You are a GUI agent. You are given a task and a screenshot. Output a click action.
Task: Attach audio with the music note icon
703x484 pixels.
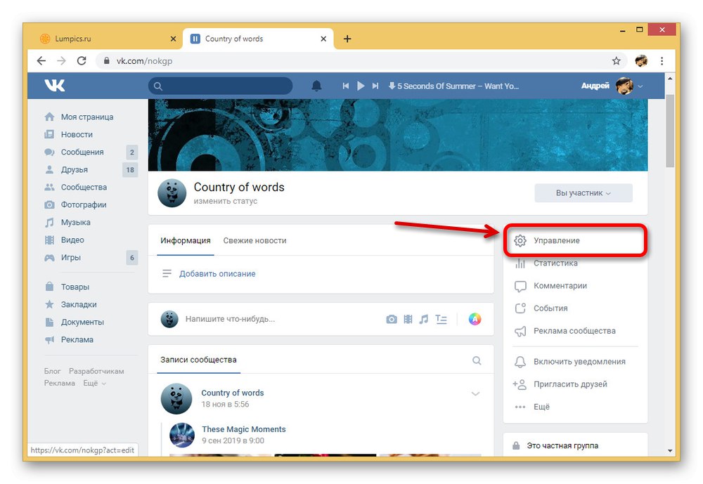click(424, 319)
